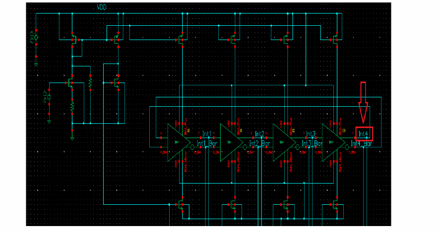
Task: Select the A_Bar input pin of first inverter
Action: click(x=161, y=147)
